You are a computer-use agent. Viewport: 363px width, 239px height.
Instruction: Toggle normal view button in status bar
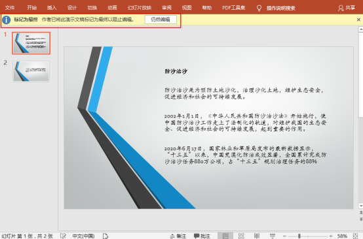pos(225,236)
